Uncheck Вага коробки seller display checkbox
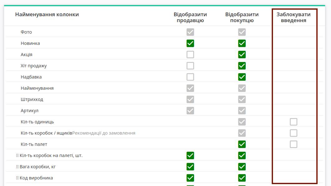Viewport: 331px width, 186px height. (x=190, y=167)
